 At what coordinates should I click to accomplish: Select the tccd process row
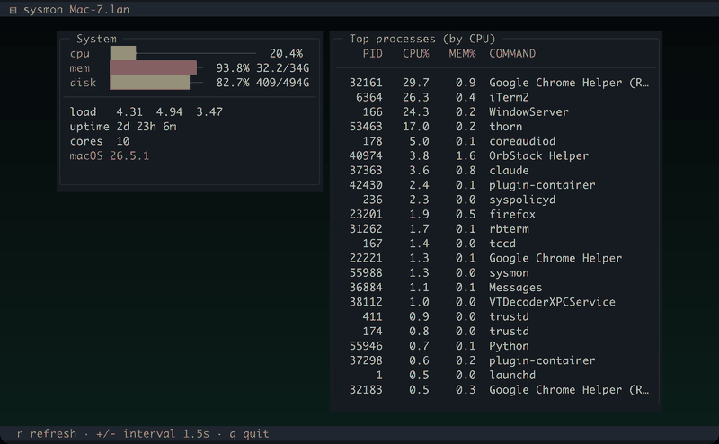(496, 244)
